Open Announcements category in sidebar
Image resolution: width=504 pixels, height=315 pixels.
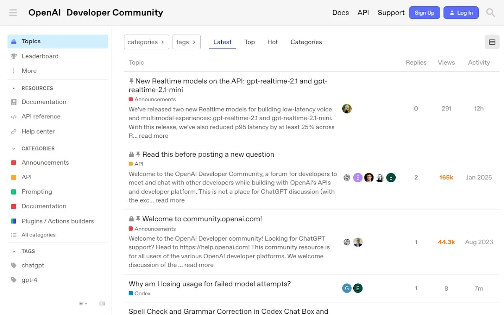(58, 163)
